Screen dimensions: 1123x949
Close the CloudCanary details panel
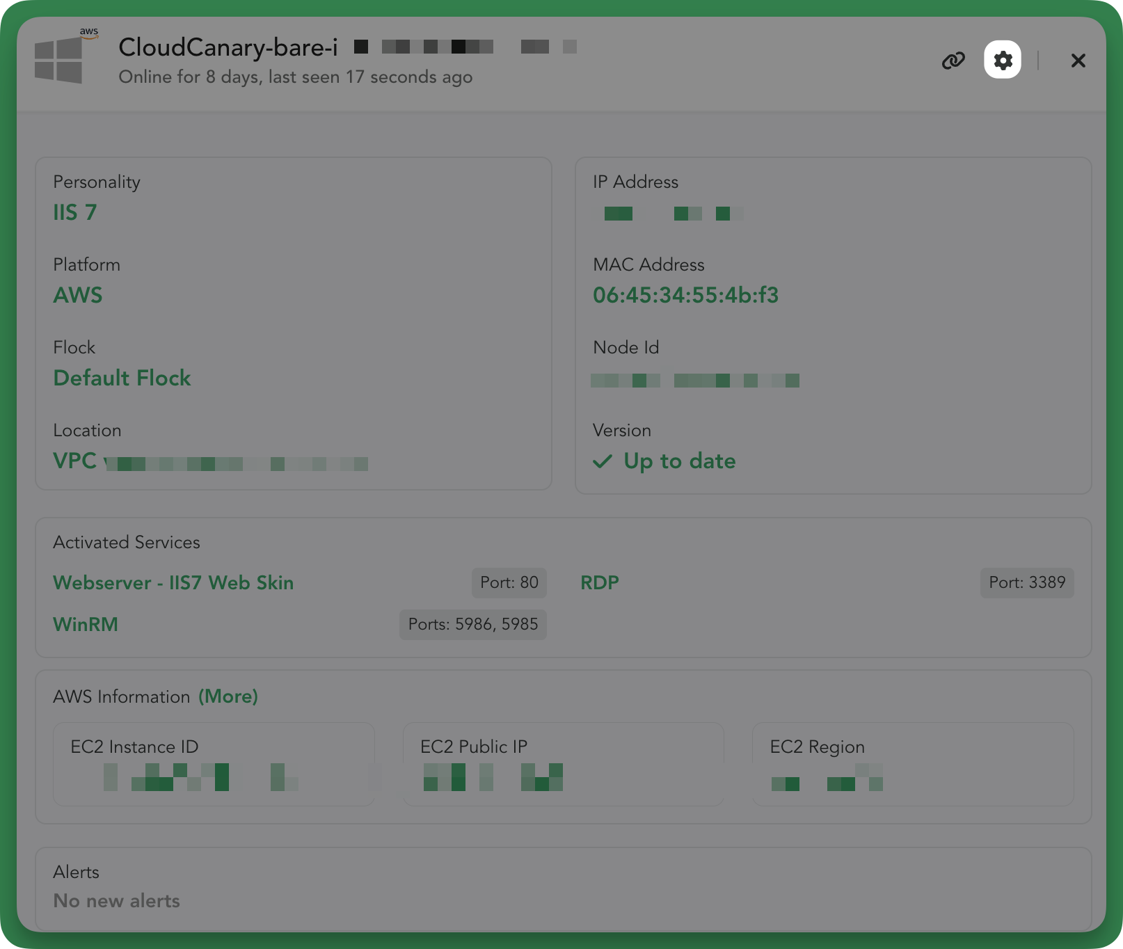pos(1078,61)
